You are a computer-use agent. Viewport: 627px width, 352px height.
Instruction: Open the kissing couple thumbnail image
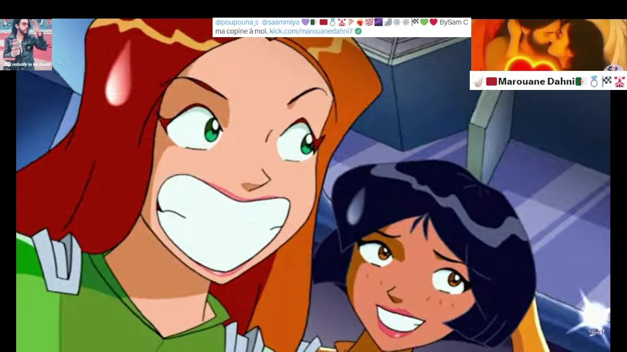coord(549,45)
